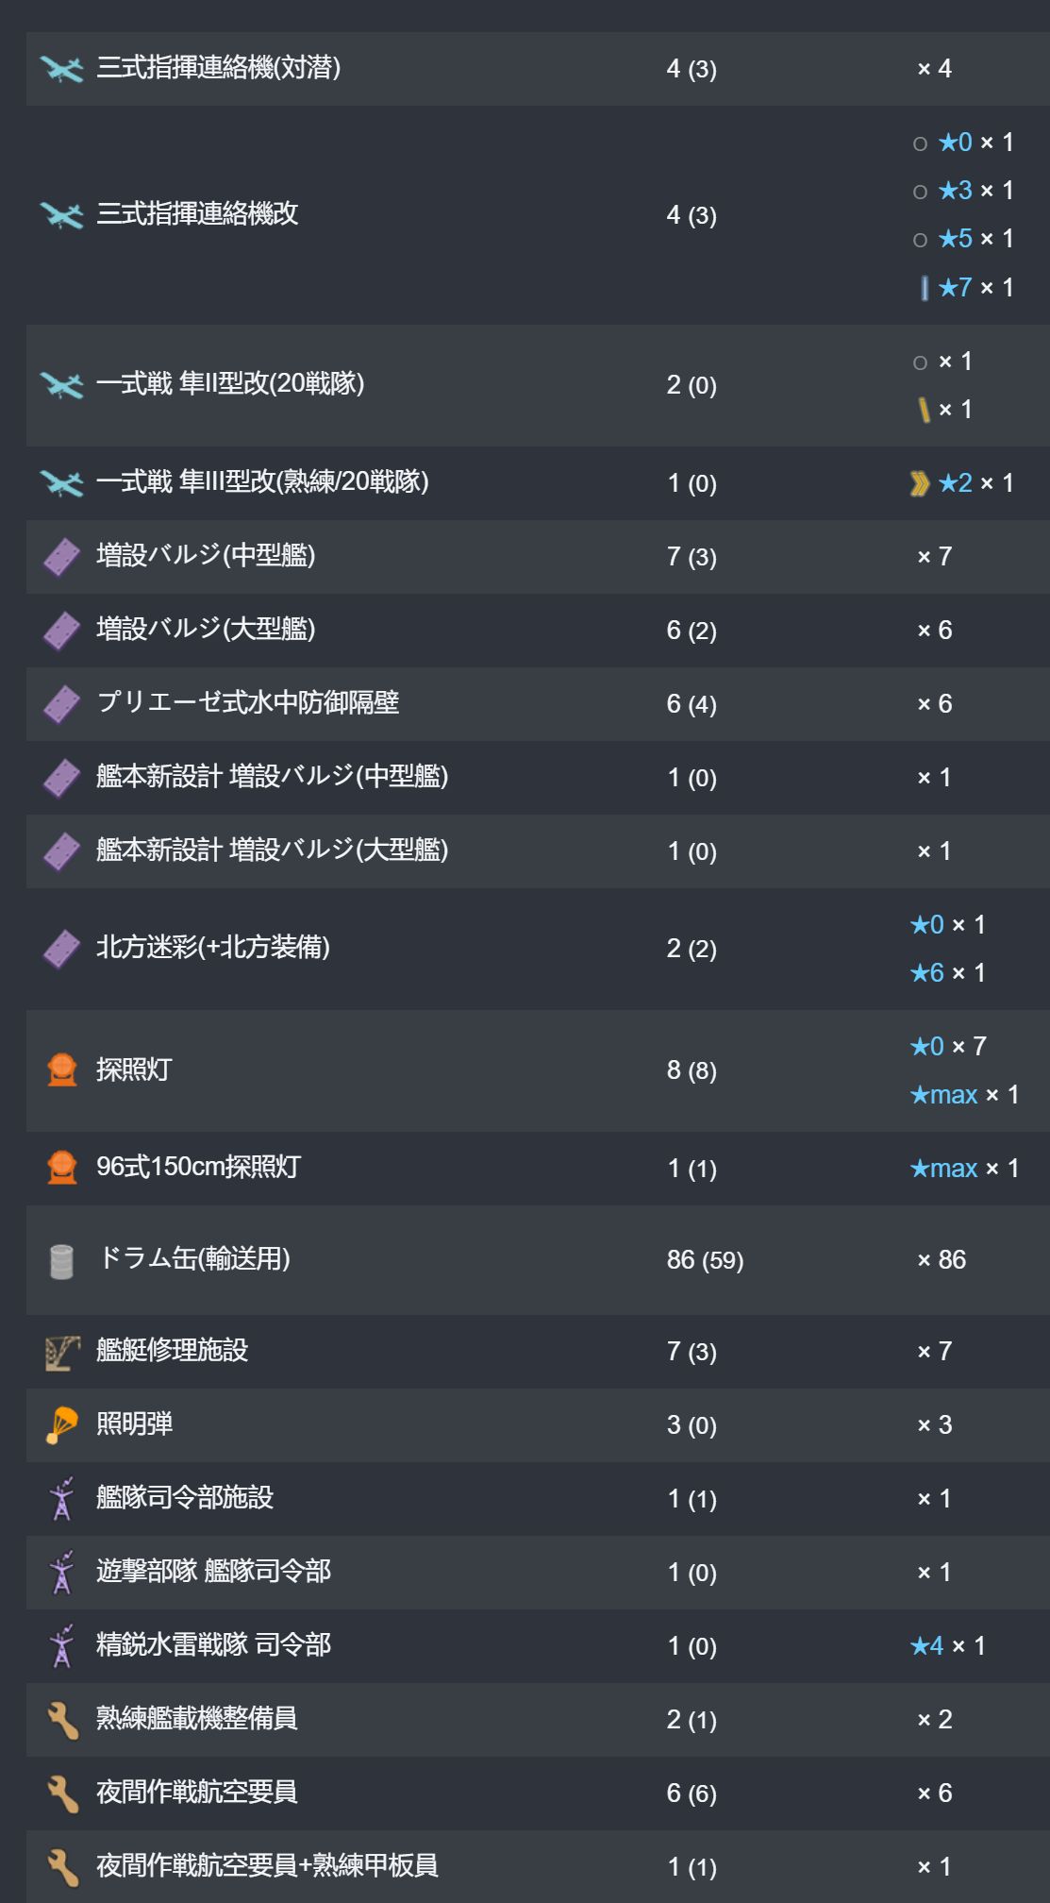
Task: Click the 86 (59) drum count
Action: [x=705, y=1260]
